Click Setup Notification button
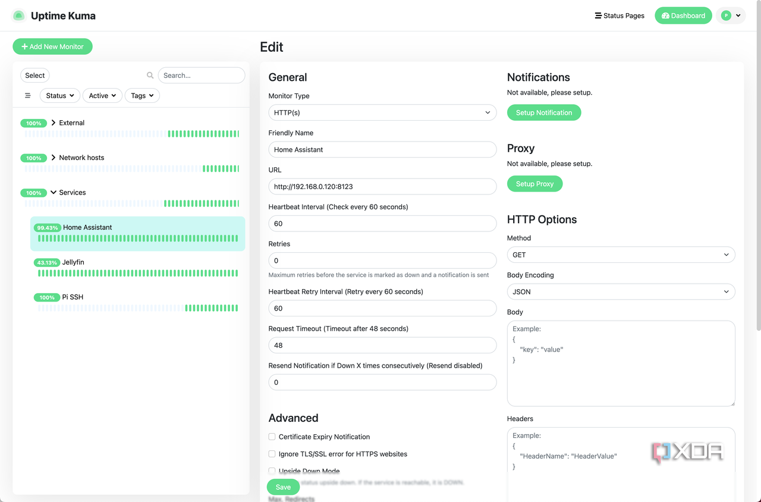 [544, 112]
